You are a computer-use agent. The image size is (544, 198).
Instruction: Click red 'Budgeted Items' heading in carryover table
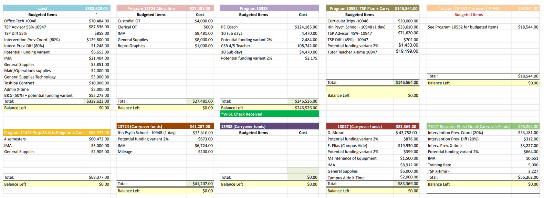469,15
